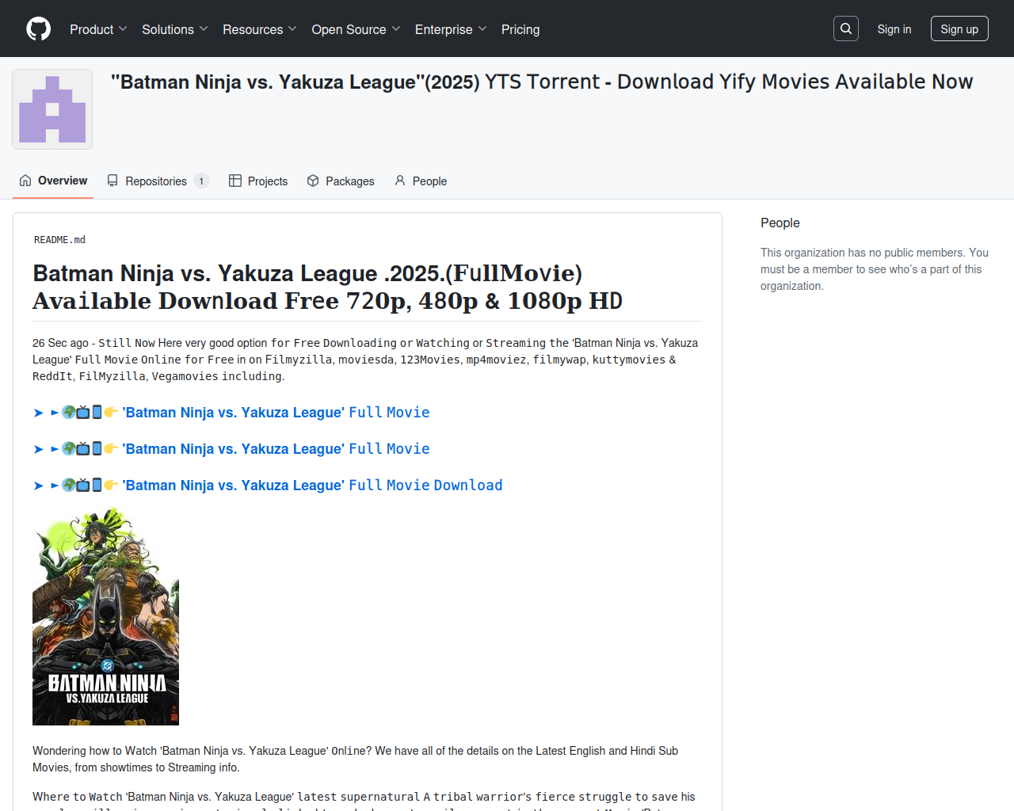Click the People person icon
Viewport: 1014px width, 811px height.
(x=400, y=181)
